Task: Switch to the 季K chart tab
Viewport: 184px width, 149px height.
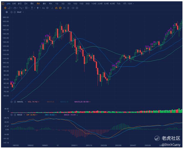Action: coord(44,4)
